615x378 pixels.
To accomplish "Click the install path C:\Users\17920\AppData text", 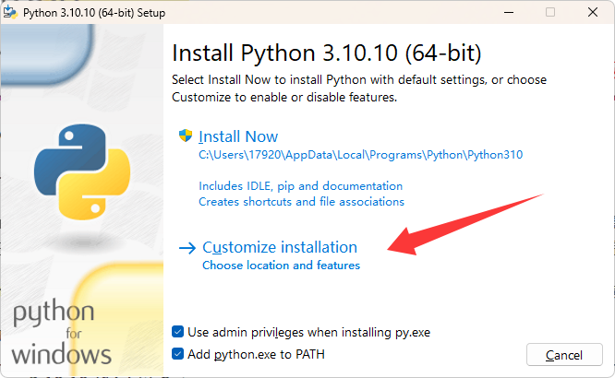I will coord(360,155).
